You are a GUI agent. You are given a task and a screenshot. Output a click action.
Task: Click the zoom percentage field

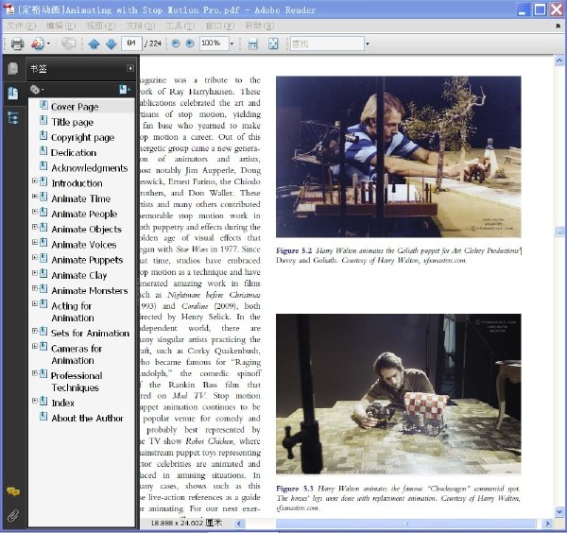tap(215, 43)
